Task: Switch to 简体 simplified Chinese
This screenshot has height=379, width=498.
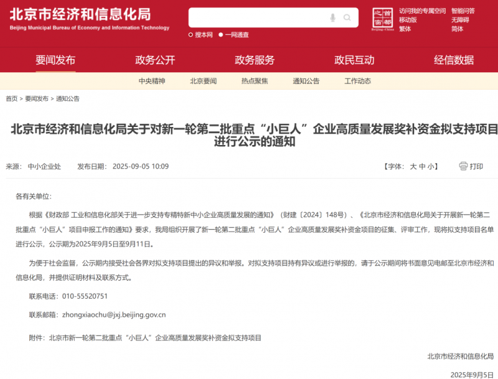Action: tap(458, 29)
